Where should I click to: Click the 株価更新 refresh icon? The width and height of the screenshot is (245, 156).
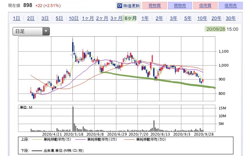120,6
